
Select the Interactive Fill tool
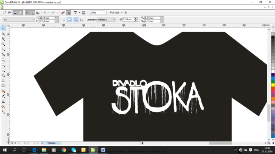(3, 112)
